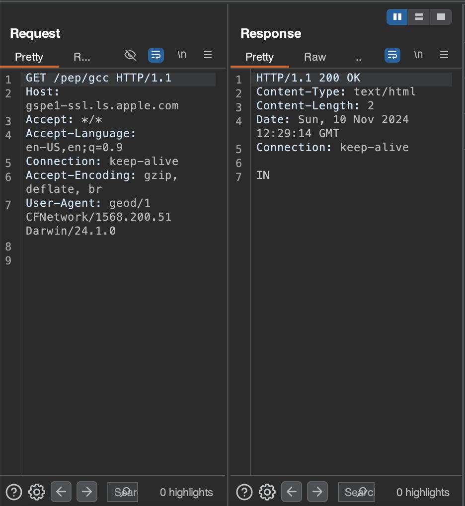Go to next match in Request
465x506 pixels.
point(87,492)
